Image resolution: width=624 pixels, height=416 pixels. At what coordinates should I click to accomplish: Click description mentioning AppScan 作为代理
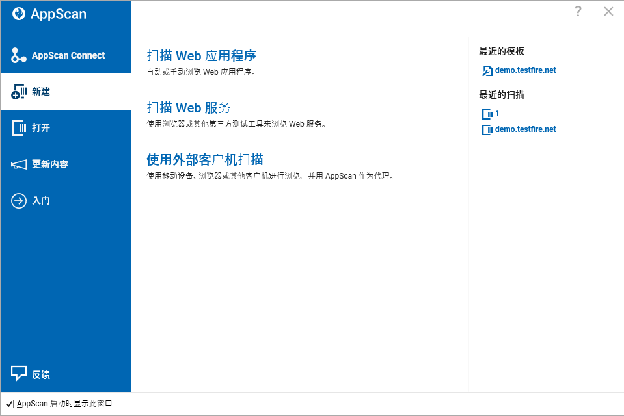(271, 176)
